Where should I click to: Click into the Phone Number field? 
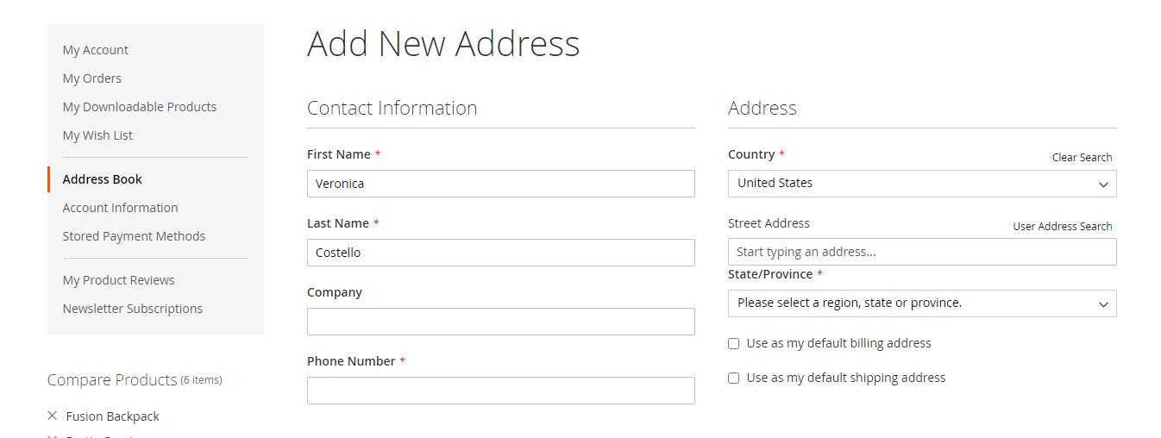(x=500, y=391)
